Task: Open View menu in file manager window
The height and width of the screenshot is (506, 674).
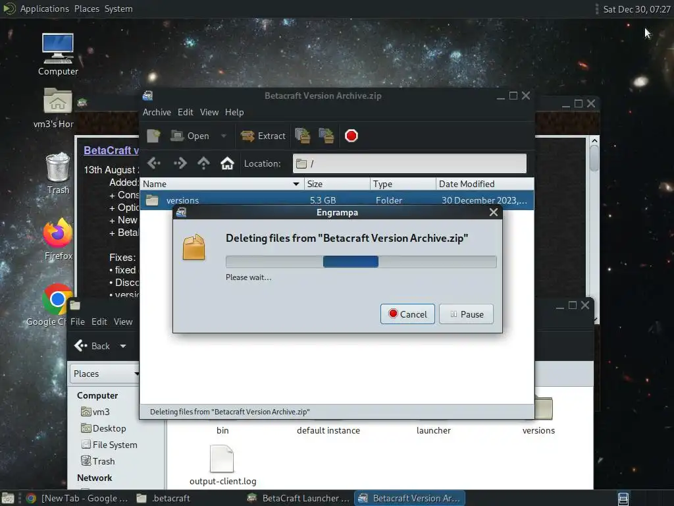Action: point(123,322)
